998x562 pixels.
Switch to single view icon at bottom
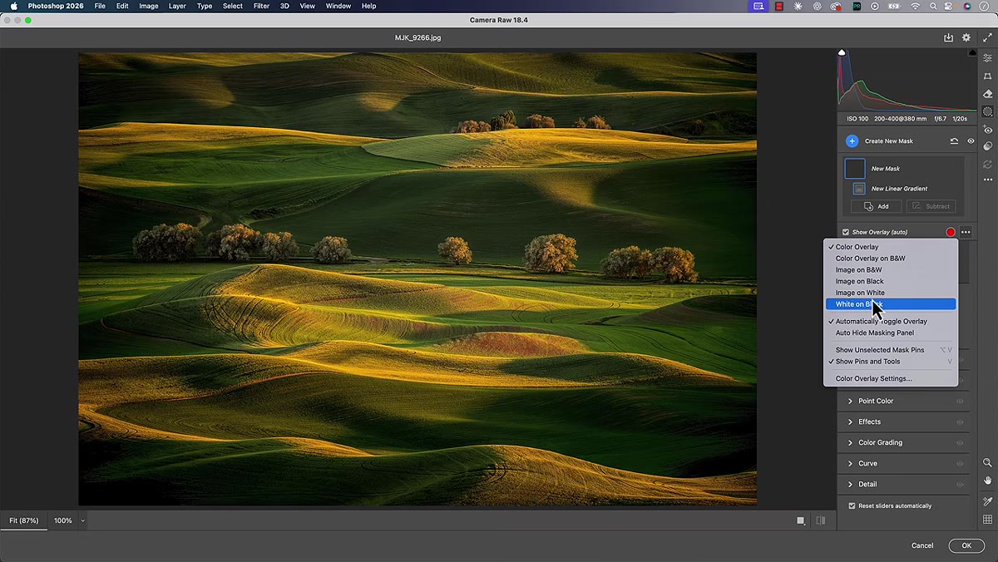(801, 520)
